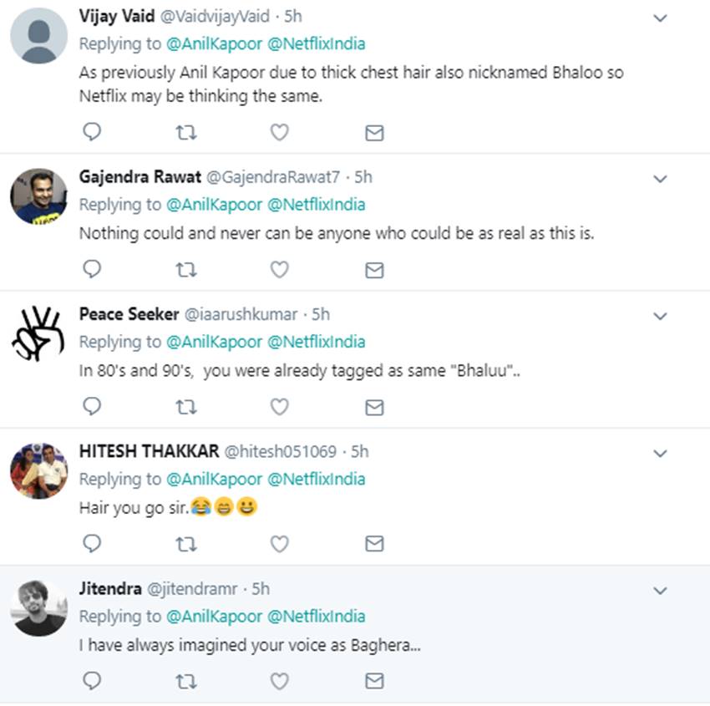This screenshot has width=710, height=706.
Task: Message Gajendra Rawat's tweet with envelope icon
Action: (x=374, y=269)
